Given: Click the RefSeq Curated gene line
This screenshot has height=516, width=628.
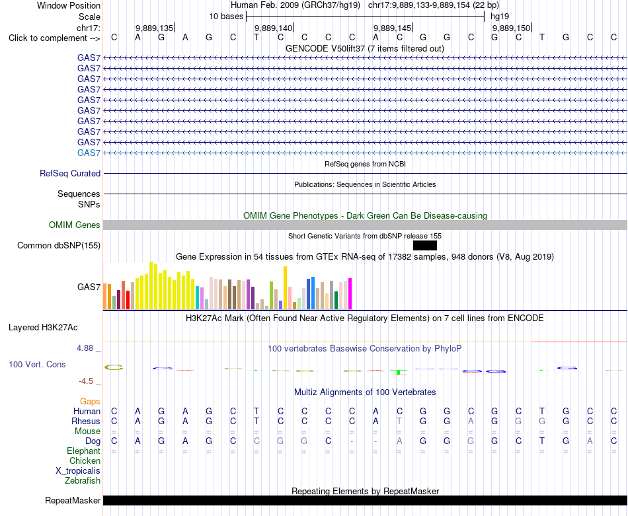Looking at the screenshot, I should (x=365, y=173).
